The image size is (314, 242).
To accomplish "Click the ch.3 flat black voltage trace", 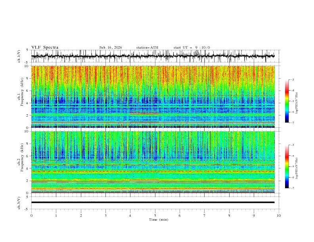I will [x=153, y=202].
